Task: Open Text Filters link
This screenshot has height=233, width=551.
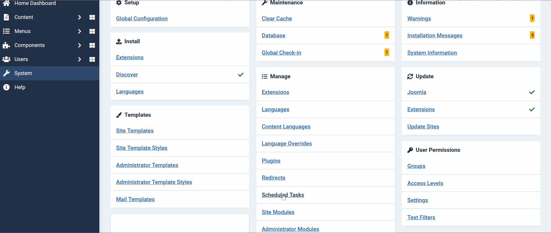Action: tap(421, 218)
